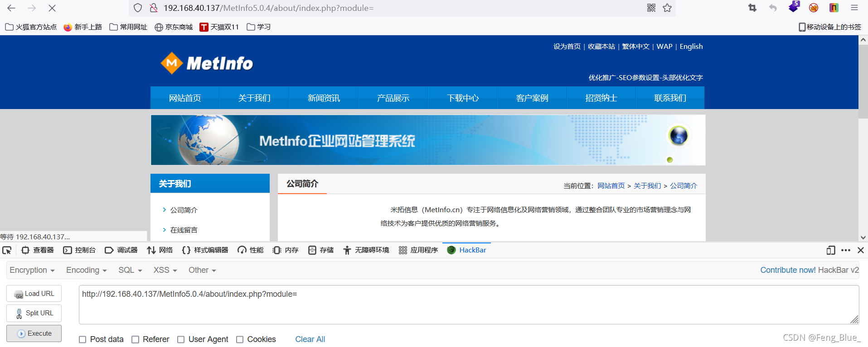This screenshot has height=347, width=868.
Task: Open the 火狐官方站点 bookmark folder
Action: 31,27
